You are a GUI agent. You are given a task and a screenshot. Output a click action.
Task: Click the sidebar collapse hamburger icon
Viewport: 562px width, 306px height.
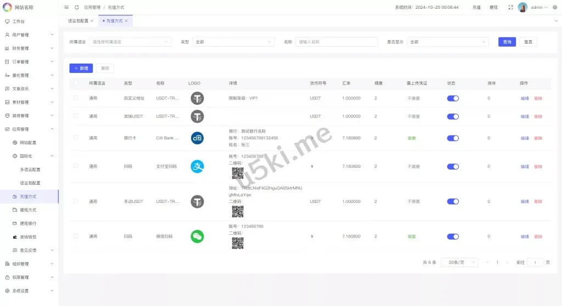66,7
